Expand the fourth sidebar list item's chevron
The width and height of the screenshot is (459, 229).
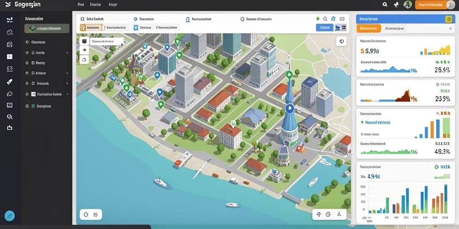(x=67, y=73)
